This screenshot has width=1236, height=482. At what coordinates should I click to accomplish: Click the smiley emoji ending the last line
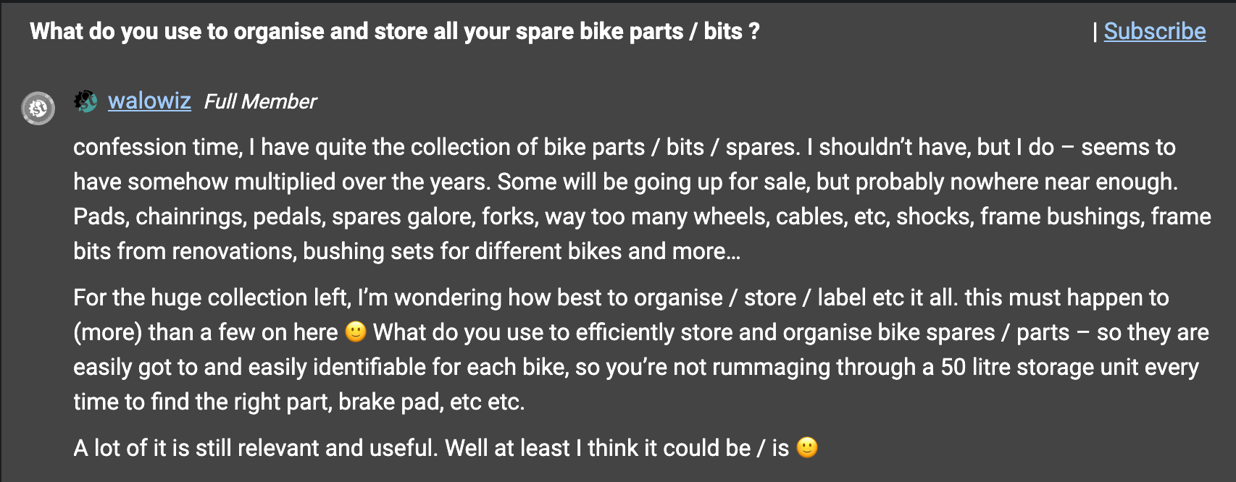tap(806, 447)
